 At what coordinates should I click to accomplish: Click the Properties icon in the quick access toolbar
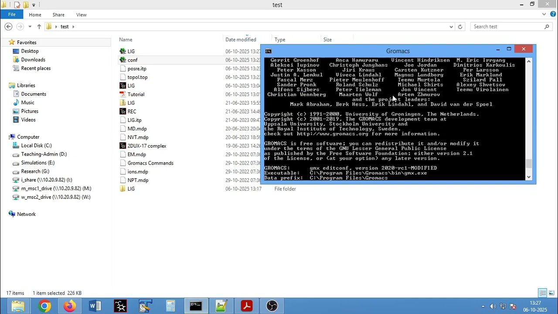pos(17,5)
